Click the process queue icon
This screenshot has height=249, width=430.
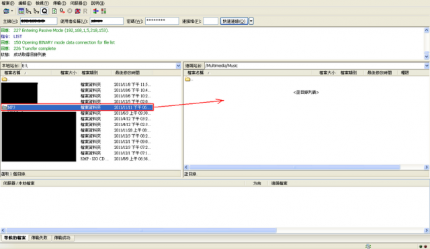tap(62, 11)
